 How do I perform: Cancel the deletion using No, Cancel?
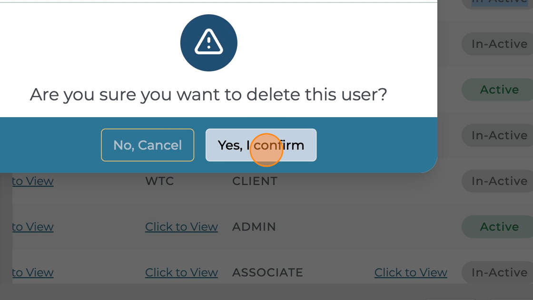tap(147, 145)
